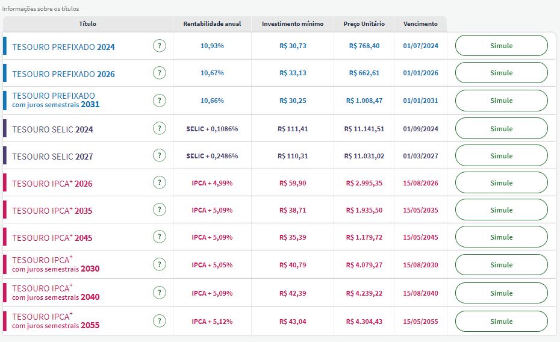Click unit price R$ 11.141,51
Image resolution: width=560 pixels, height=342 pixels.
(364, 129)
